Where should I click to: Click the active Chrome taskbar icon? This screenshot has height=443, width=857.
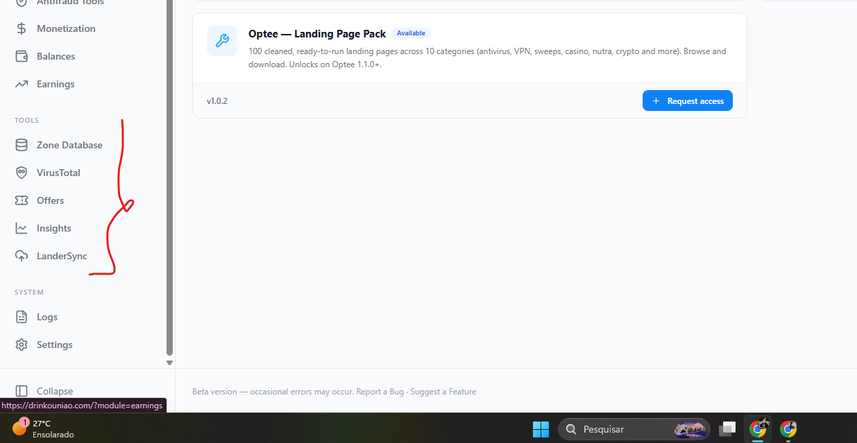click(x=758, y=428)
